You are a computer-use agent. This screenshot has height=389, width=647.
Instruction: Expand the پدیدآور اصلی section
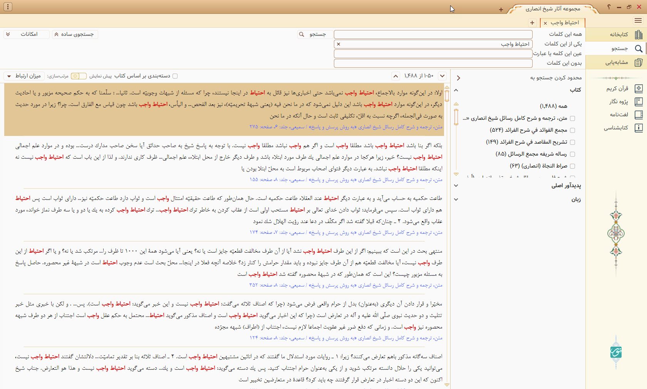pos(456,186)
